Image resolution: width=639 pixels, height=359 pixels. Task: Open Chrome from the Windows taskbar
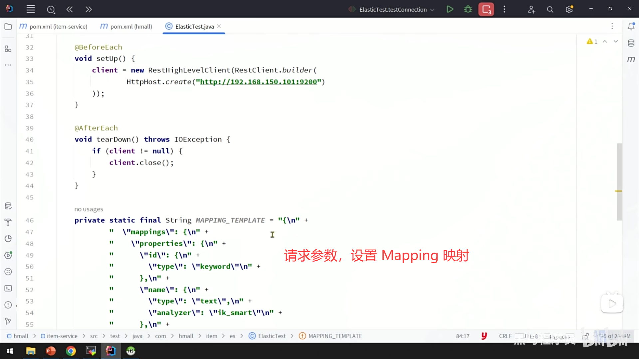[x=71, y=351]
